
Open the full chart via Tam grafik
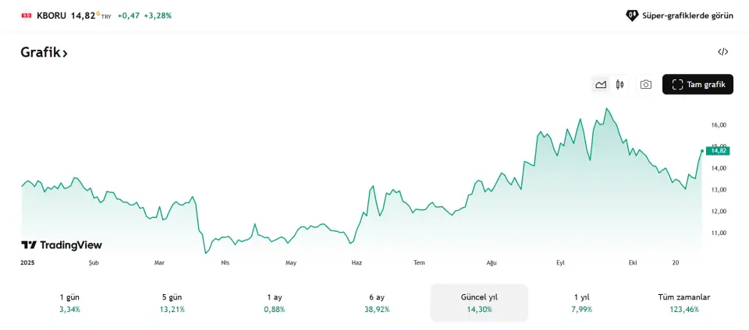pos(698,84)
